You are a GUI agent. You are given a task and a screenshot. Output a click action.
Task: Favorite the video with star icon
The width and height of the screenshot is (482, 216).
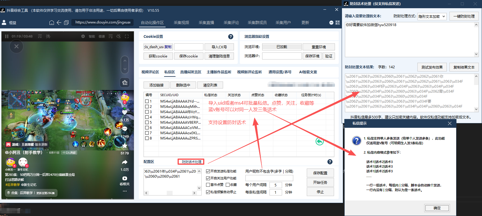[125, 146]
